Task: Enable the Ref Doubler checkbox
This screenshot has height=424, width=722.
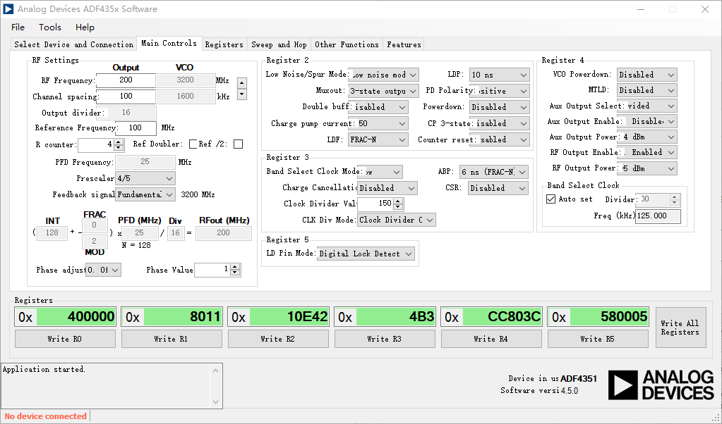Action: point(193,144)
